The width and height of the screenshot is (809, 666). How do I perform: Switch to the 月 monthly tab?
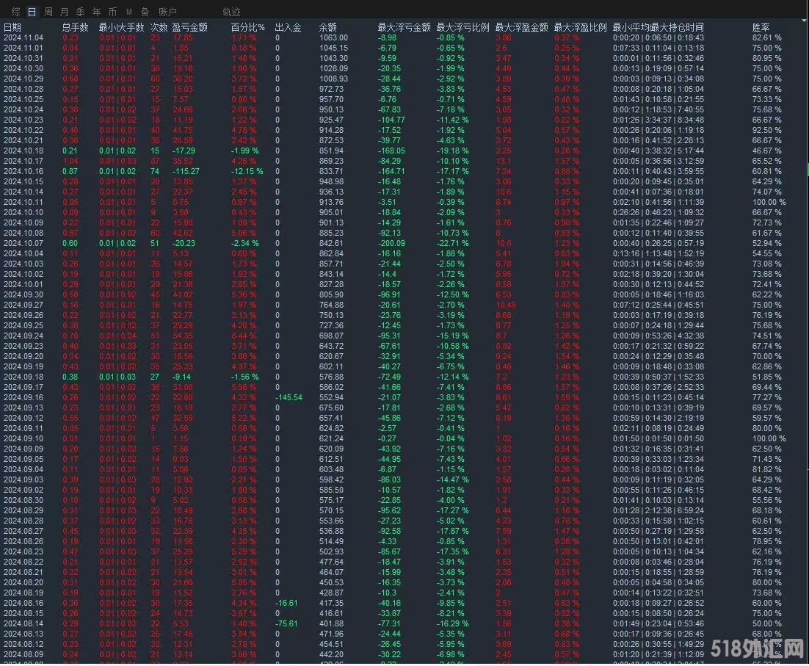coord(64,11)
